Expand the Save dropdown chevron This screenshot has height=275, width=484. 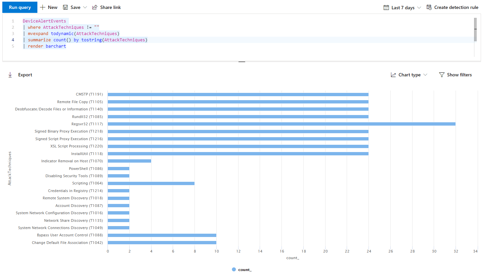pos(85,7)
